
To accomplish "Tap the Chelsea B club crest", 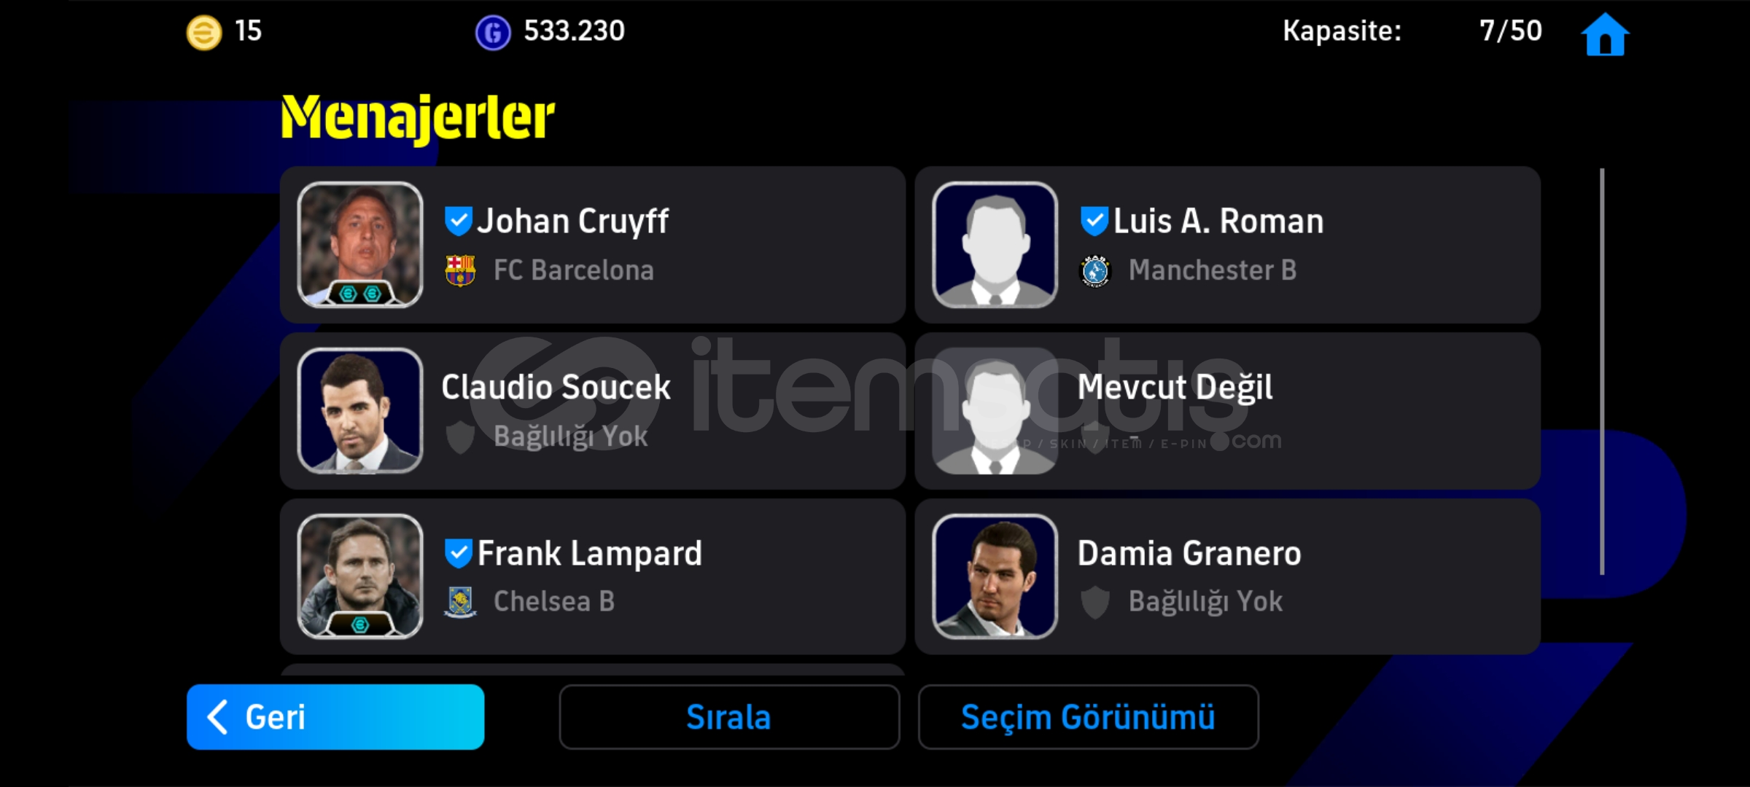I will tap(460, 602).
